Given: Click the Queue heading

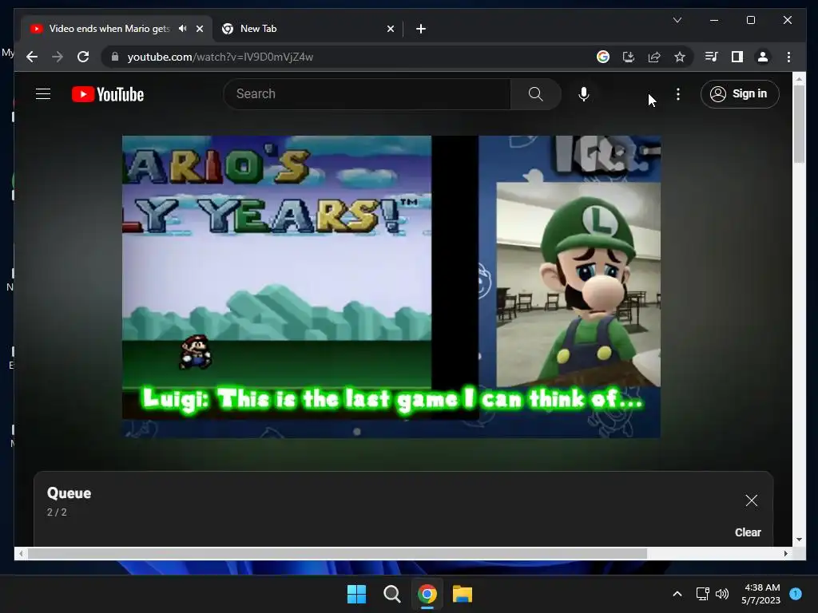Looking at the screenshot, I should [69, 493].
